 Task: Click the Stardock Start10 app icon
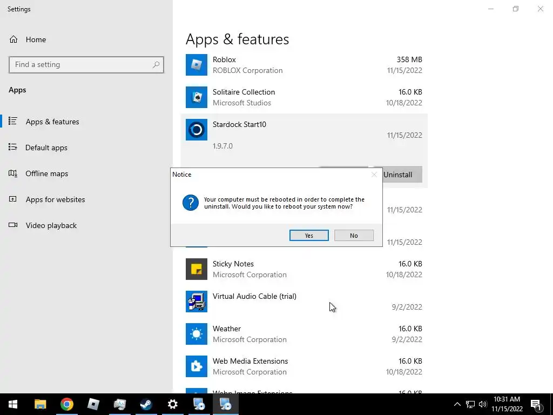tap(197, 130)
